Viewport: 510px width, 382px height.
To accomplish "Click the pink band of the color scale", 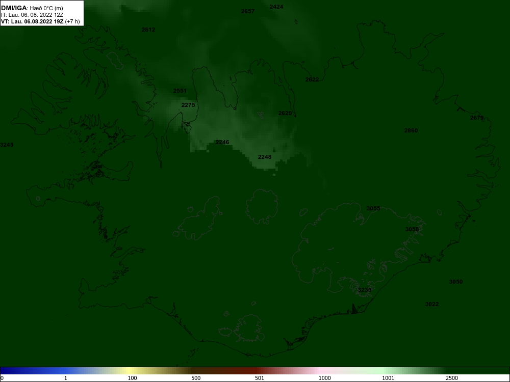I will coord(320,371).
